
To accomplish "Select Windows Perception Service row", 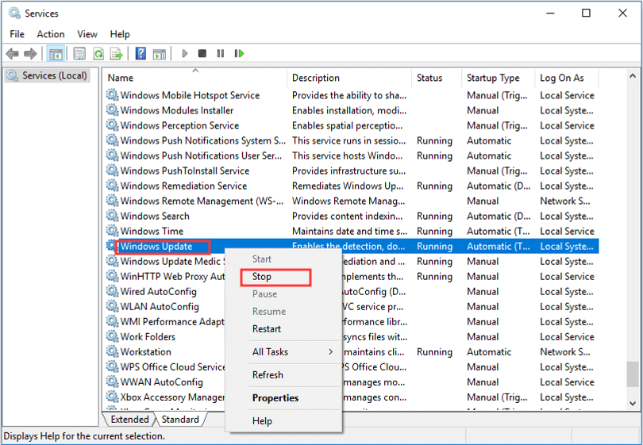I will coord(352,125).
